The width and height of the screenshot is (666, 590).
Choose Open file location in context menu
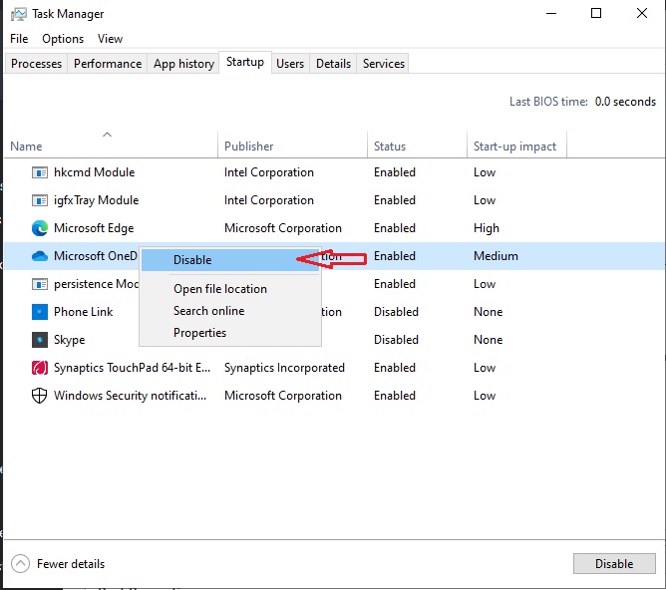pyautogui.click(x=230, y=289)
